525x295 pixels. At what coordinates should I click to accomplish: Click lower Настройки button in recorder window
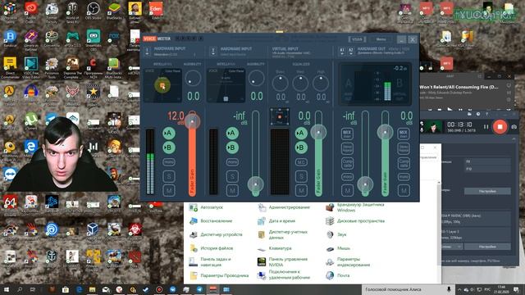(487, 247)
